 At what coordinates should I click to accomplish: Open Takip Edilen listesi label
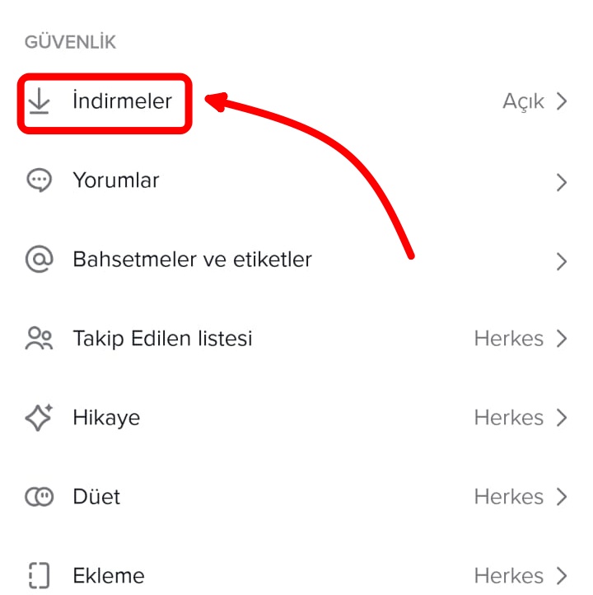[162, 339]
